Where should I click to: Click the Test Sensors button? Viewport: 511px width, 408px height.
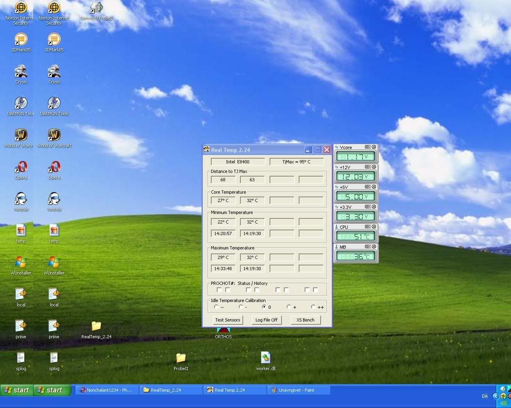point(228,320)
